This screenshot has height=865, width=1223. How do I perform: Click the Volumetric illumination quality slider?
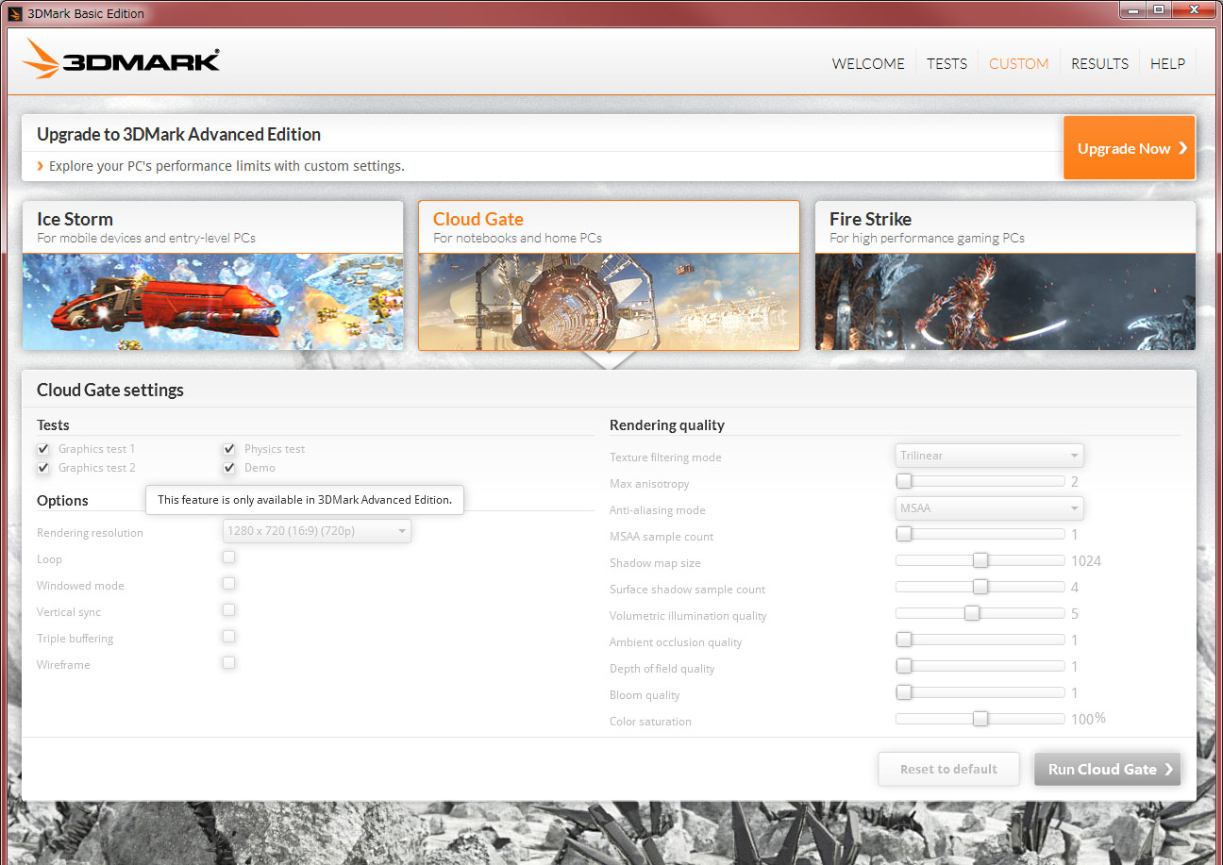(x=980, y=613)
